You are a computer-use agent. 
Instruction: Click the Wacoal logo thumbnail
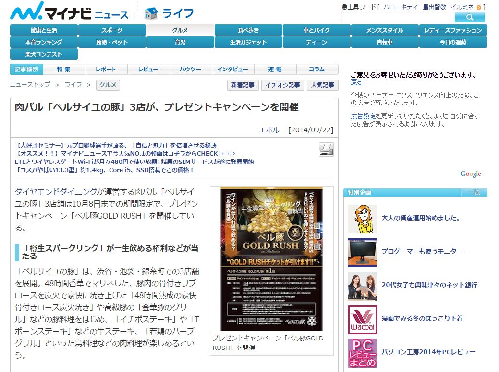[x=363, y=320]
